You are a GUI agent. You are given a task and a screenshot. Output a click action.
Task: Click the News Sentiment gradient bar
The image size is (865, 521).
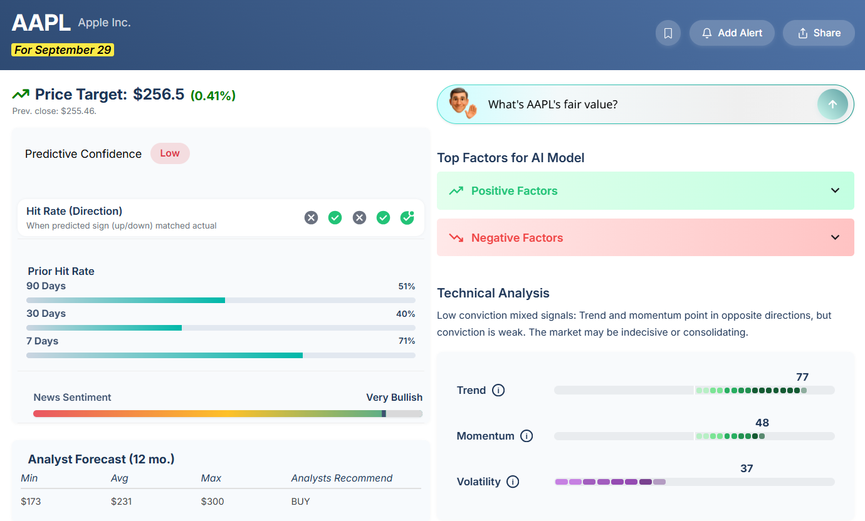(x=228, y=413)
